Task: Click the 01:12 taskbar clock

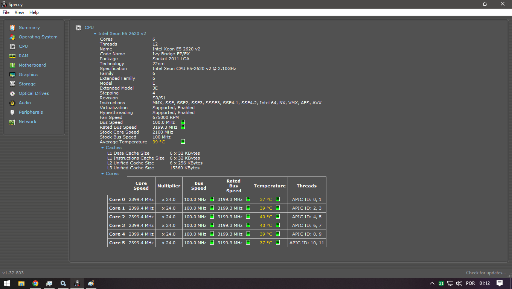Action: [x=485, y=283]
